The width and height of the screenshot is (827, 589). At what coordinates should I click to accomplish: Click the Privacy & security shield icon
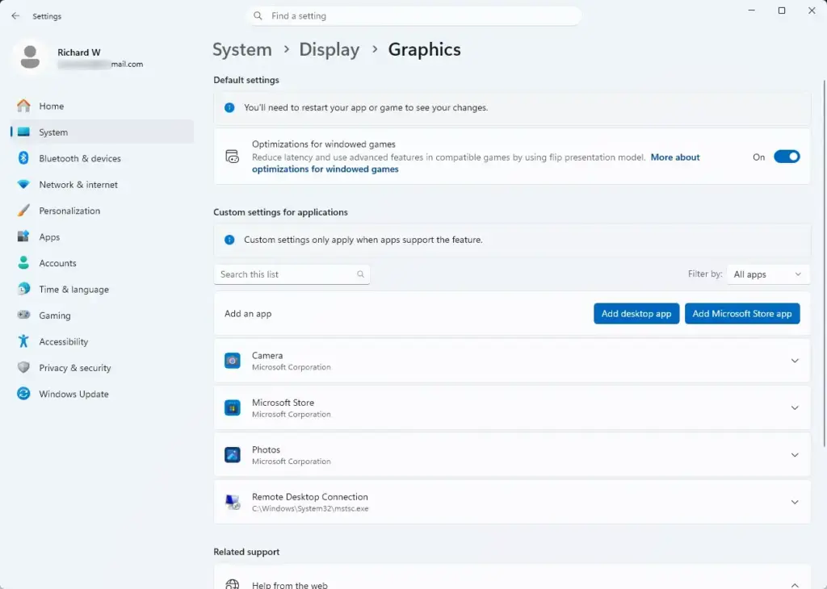[x=23, y=367]
